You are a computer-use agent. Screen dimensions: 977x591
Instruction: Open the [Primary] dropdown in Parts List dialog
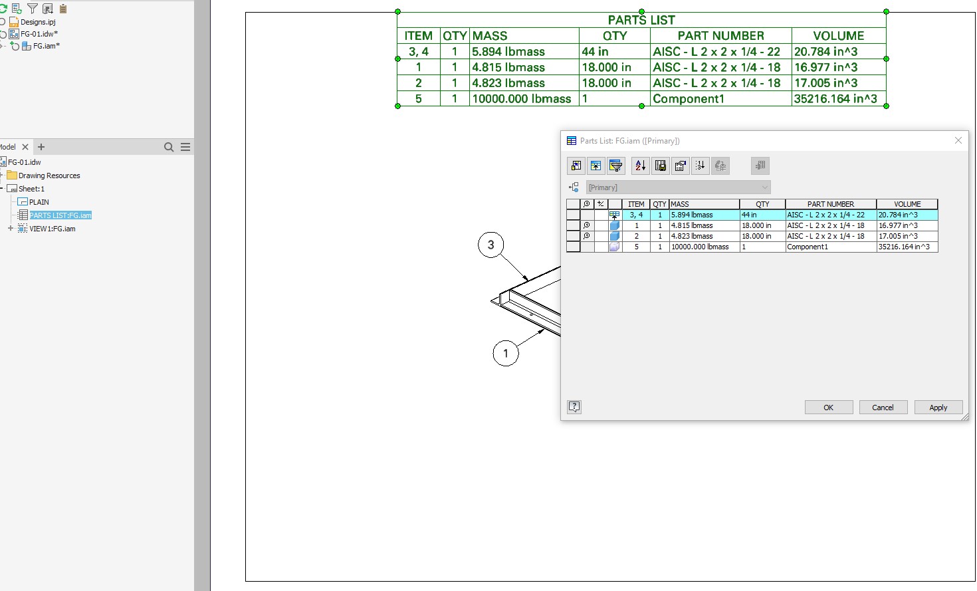(x=678, y=187)
